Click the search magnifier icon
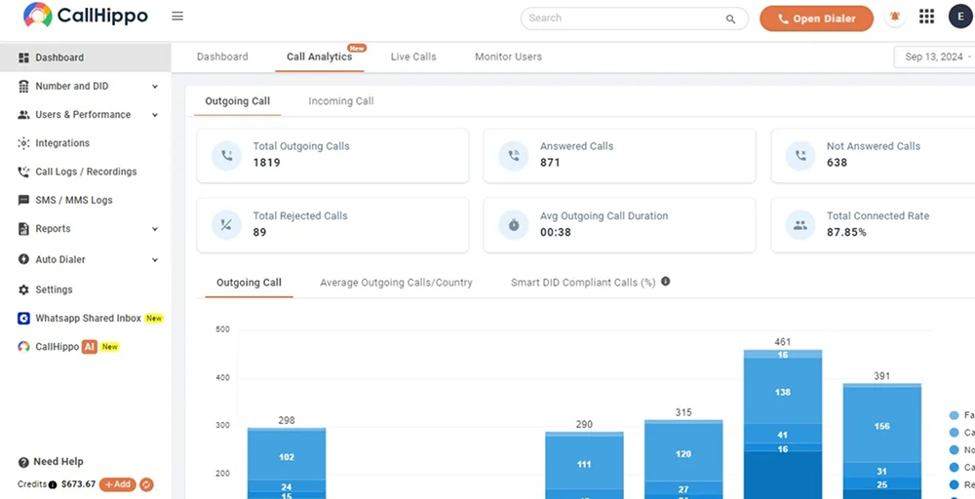The height and width of the screenshot is (499, 975). point(730,19)
